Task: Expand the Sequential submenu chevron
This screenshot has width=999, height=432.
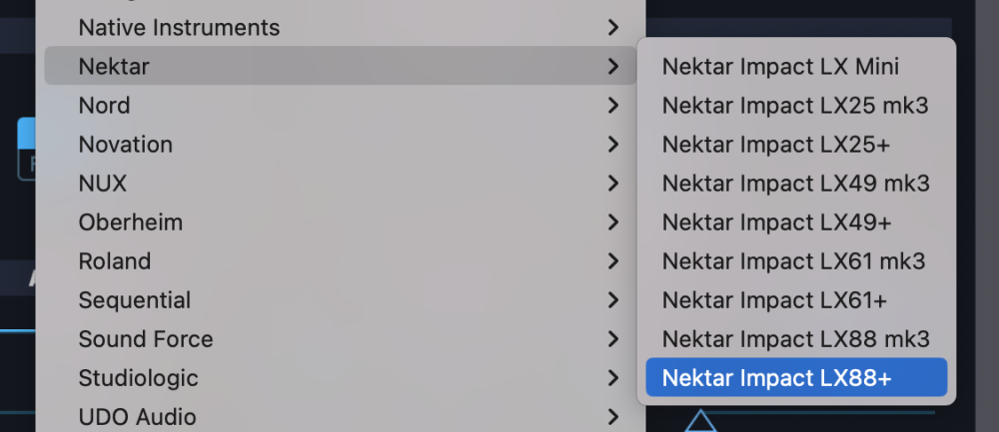Action: coord(613,300)
